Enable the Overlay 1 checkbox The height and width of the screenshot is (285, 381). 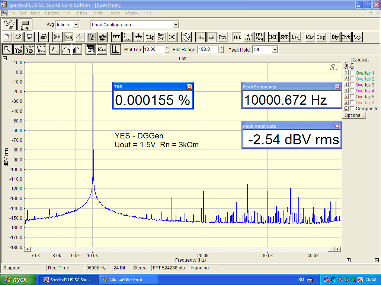coord(352,73)
